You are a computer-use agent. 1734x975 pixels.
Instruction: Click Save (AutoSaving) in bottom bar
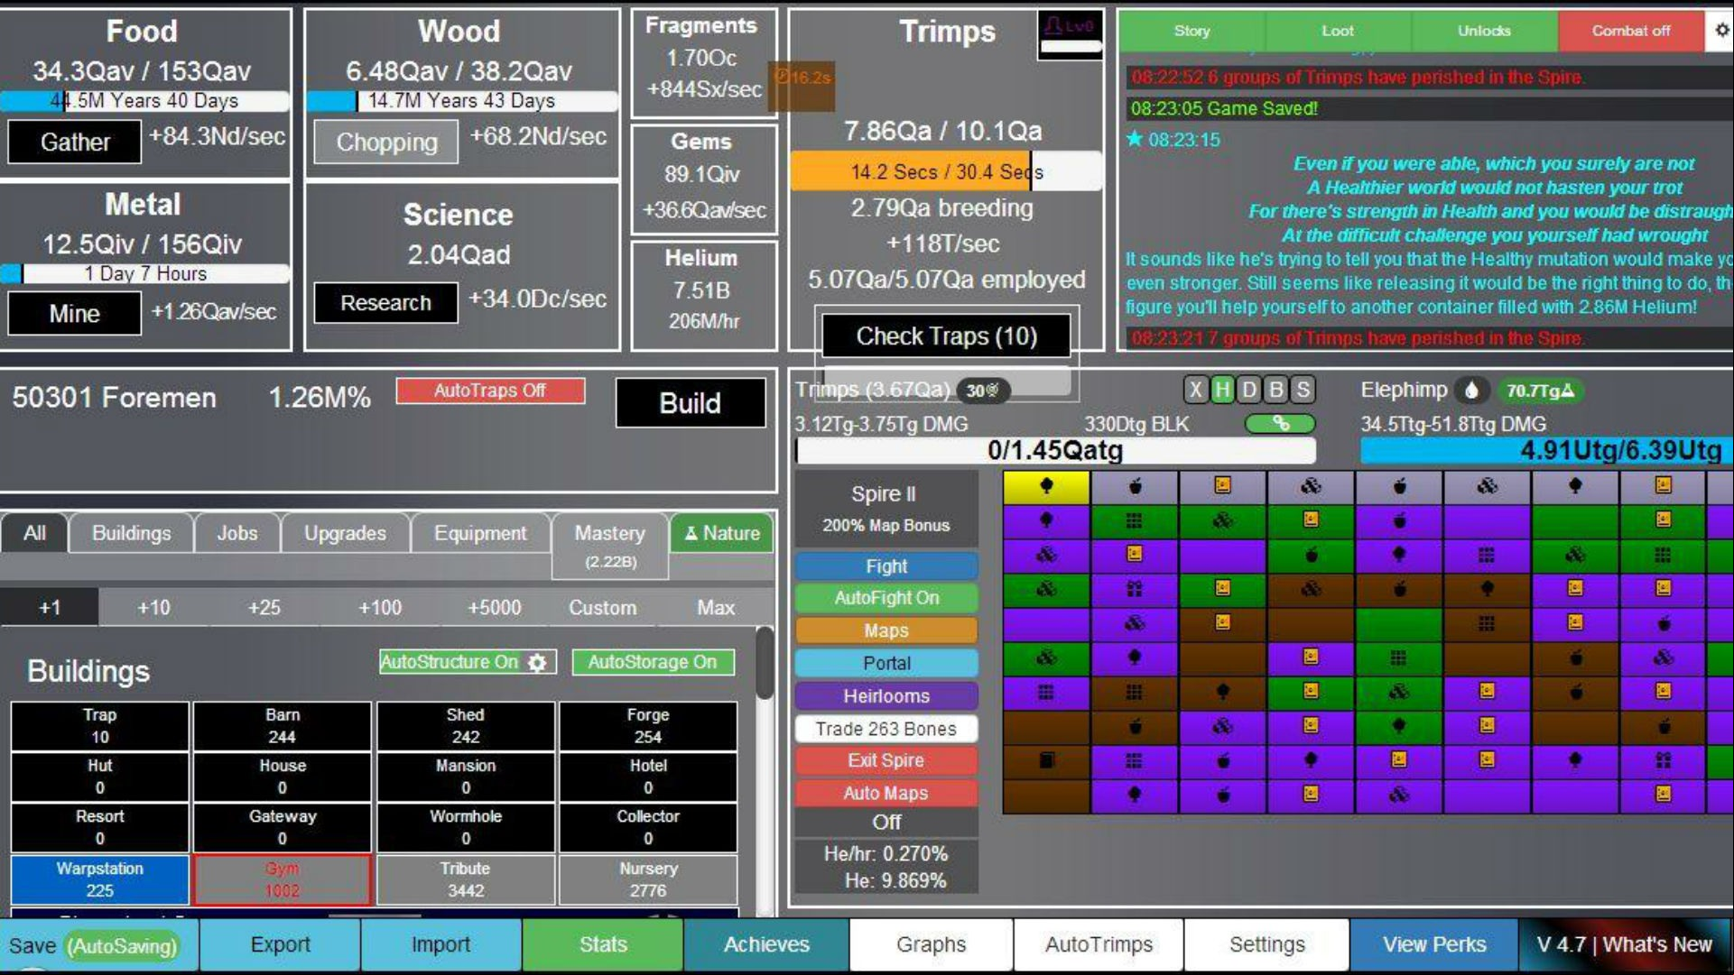[x=98, y=945]
